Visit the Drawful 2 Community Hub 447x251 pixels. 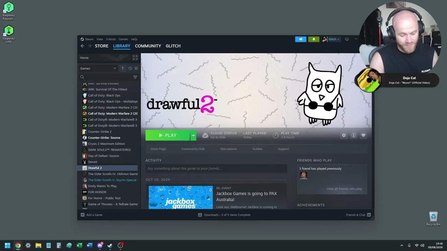pos(193,149)
